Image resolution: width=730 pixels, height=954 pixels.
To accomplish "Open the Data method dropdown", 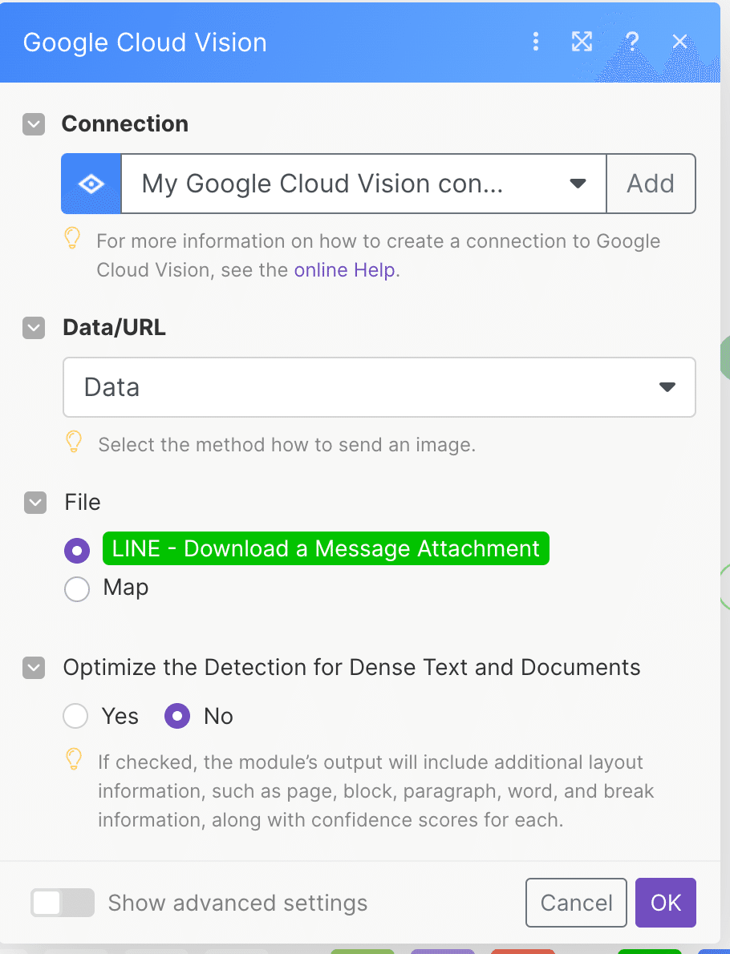I will coord(379,387).
